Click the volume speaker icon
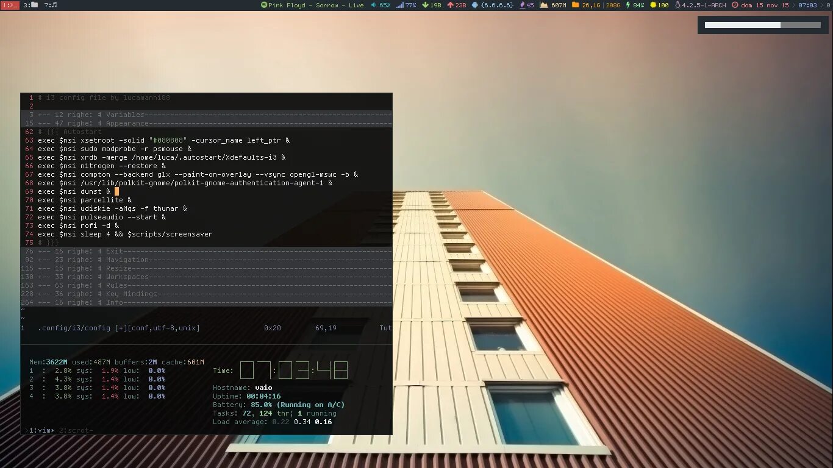This screenshot has width=833, height=468. (373, 5)
